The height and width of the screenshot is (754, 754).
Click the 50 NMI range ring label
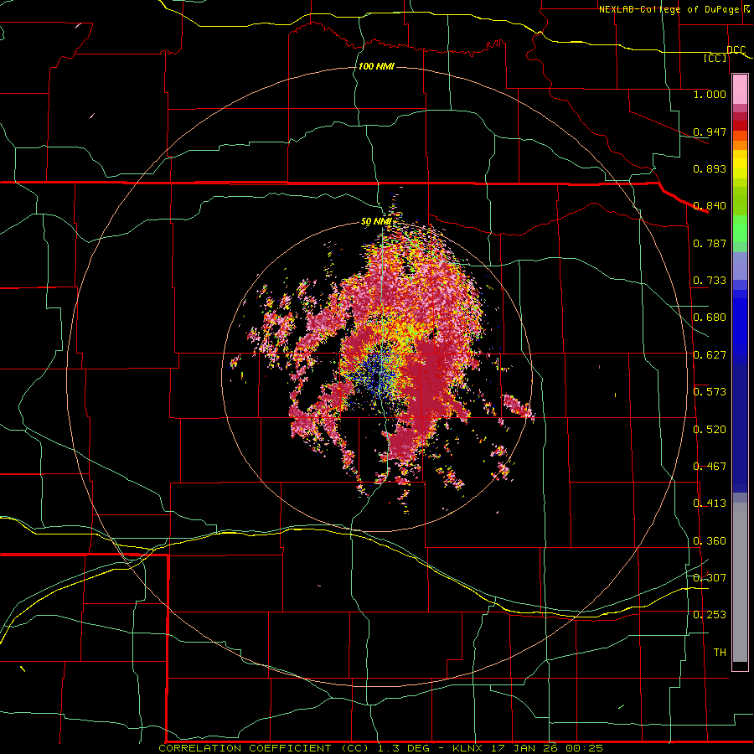coord(376,222)
